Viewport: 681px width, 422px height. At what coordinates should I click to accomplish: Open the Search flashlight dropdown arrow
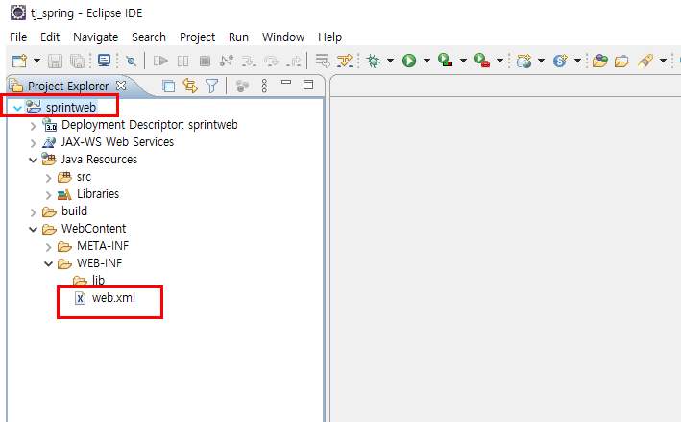[x=663, y=61]
